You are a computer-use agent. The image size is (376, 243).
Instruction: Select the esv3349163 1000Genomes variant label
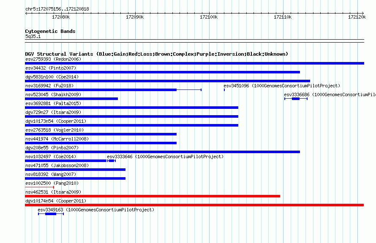point(96,210)
